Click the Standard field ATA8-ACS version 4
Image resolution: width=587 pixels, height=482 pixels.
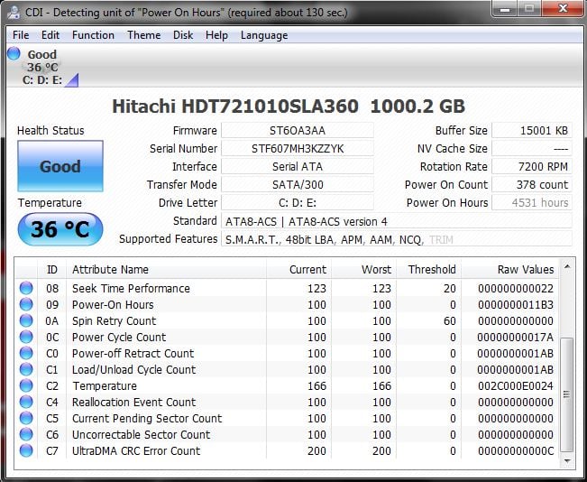[x=397, y=221]
